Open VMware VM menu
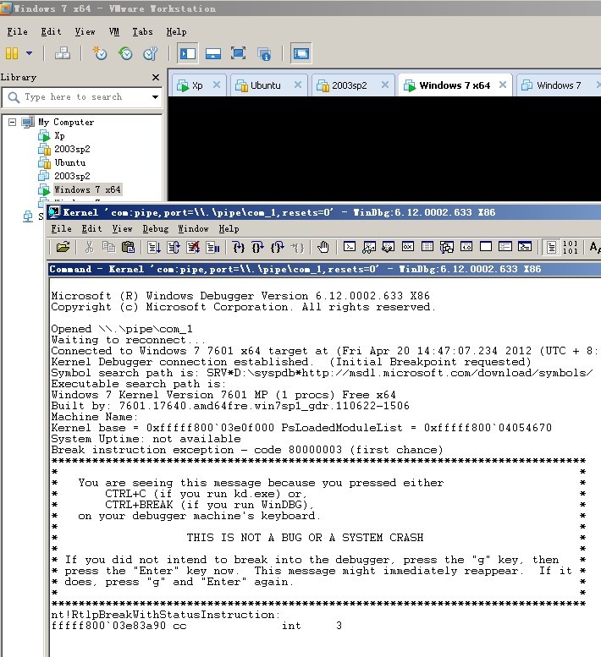Image resolution: width=601 pixels, height=657 pixels. [x=113, y=32]
